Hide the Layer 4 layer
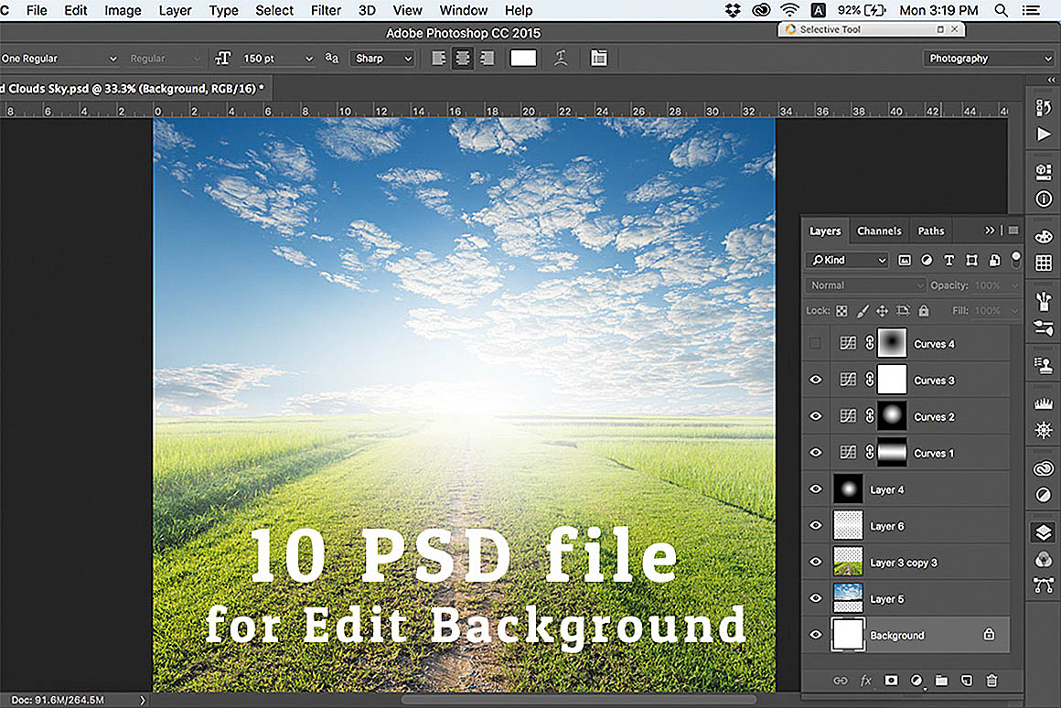This screenshot has height=708, width=1061. point(816,489)
